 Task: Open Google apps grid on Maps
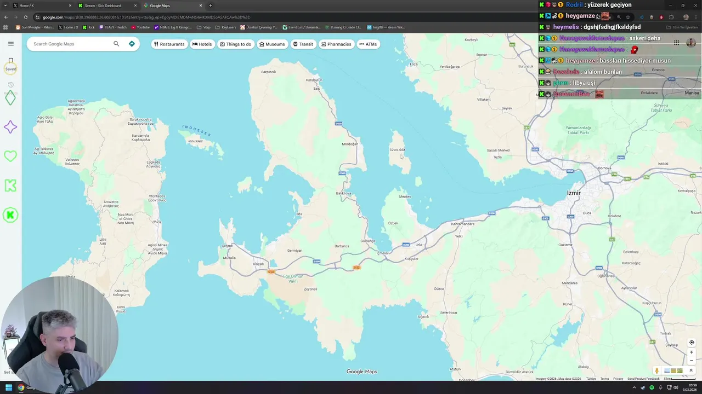click(676, 43)
